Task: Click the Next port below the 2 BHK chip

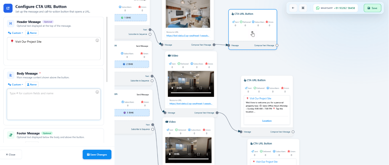Action: click(x=152, y=76)
